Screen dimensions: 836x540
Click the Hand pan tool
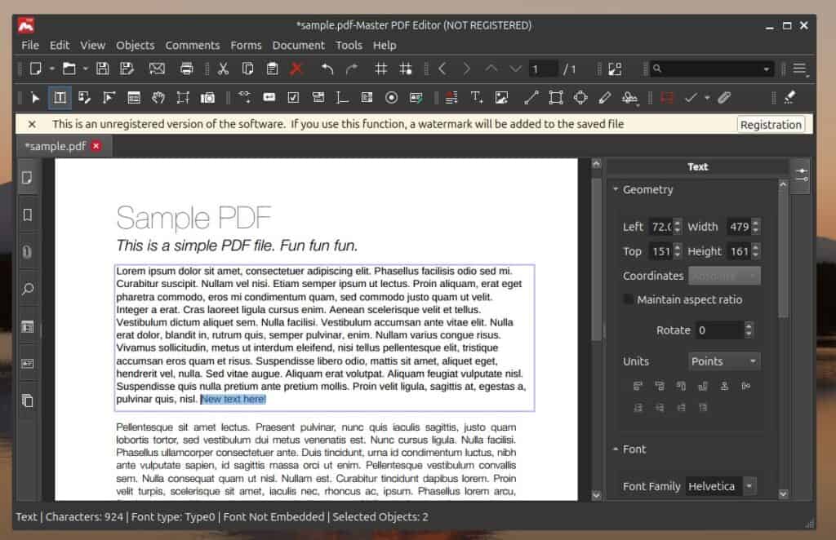158,98
